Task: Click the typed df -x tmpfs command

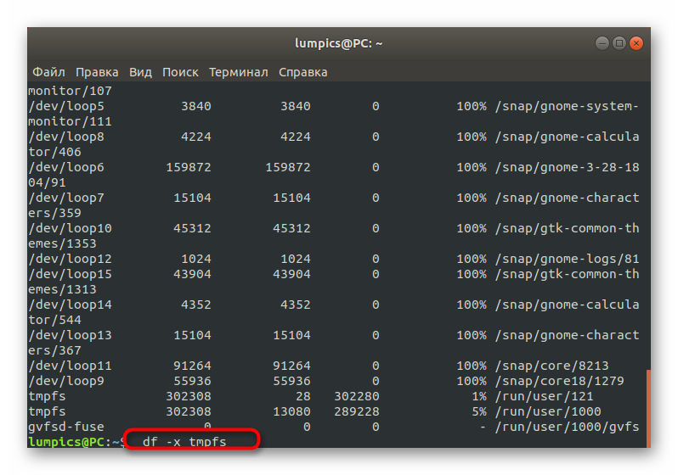Action: [184, 442]
